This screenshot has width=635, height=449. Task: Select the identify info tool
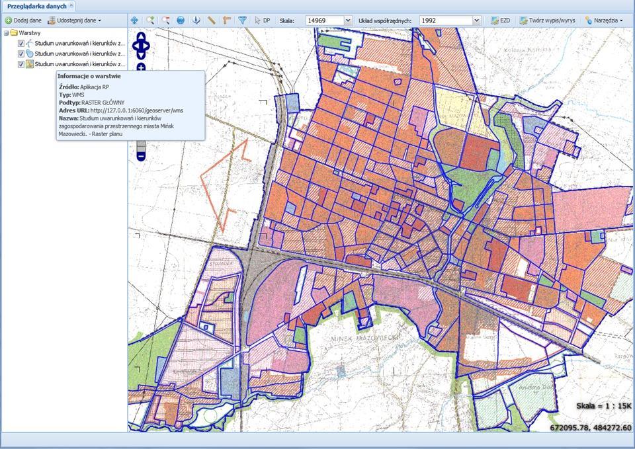(196, 20)
